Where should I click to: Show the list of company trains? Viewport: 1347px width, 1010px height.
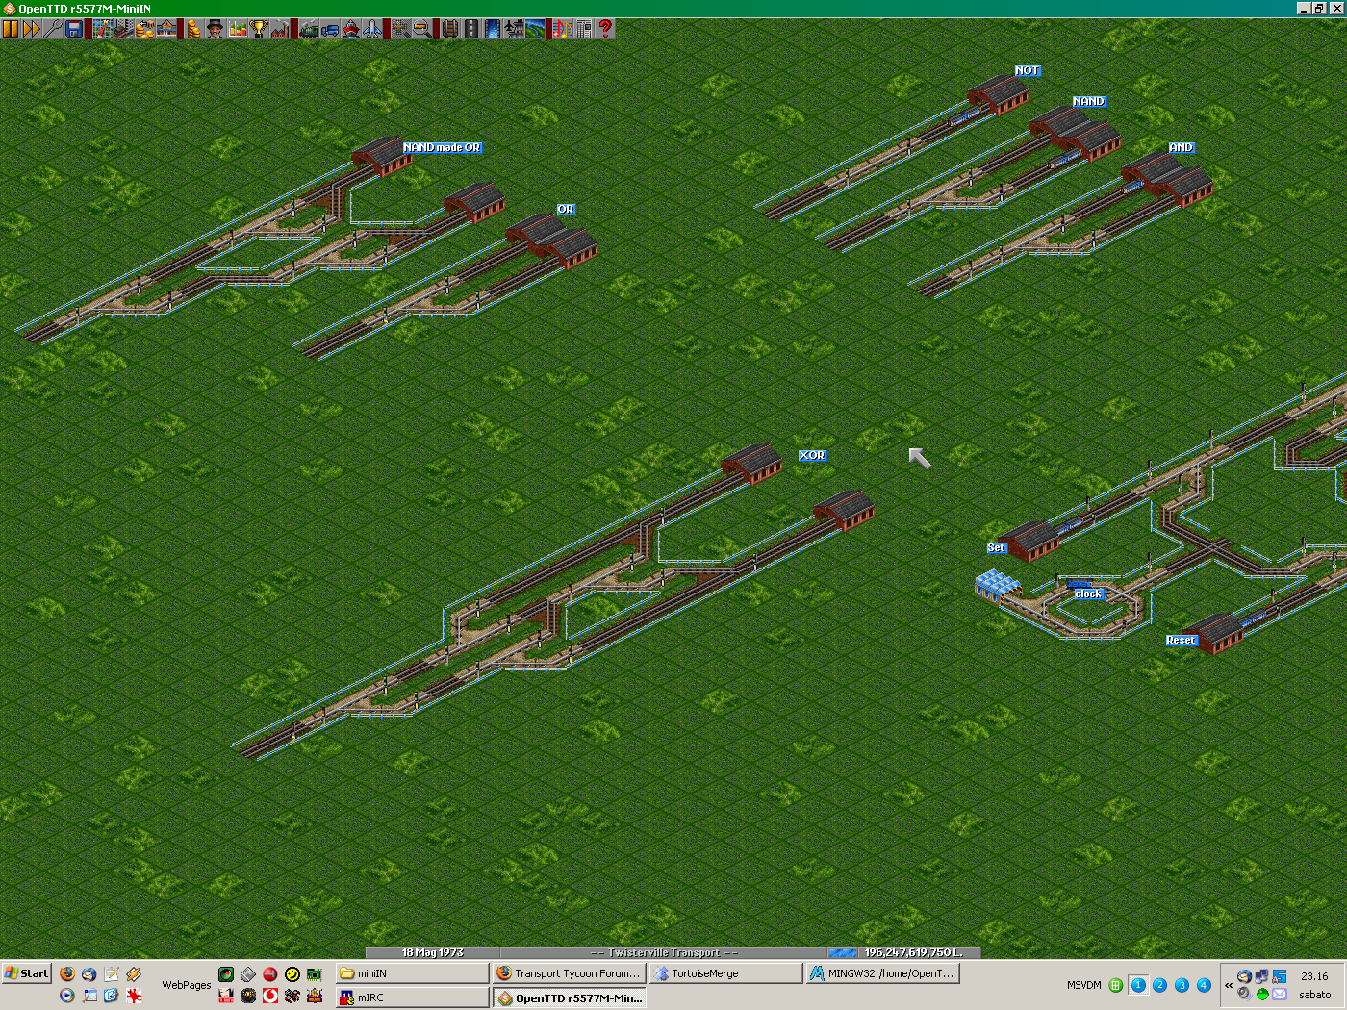click(308, 29)
